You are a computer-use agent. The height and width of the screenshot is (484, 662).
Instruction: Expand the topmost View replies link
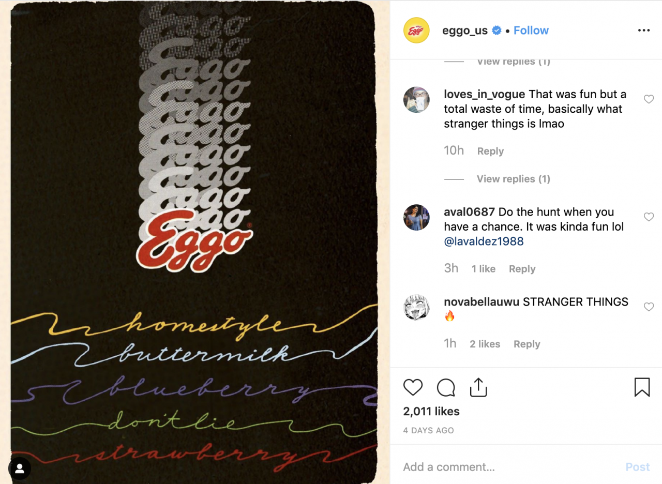tap(513, 61)
